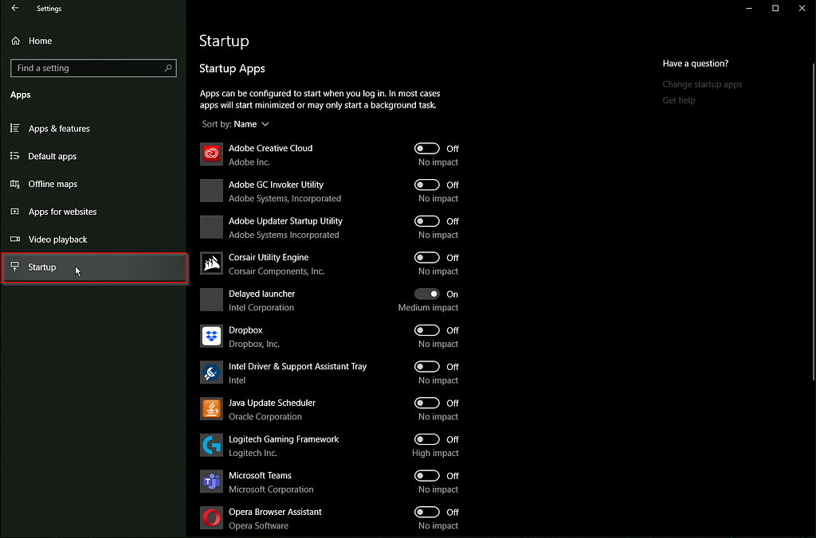
Task: Toggle Adobe Updater Startup Utility switch
Action: point(427,221)
